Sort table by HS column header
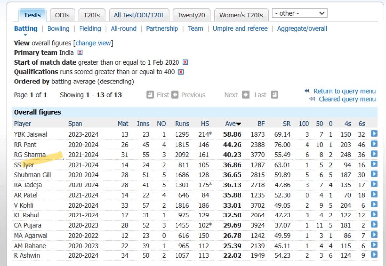This screenshot has width=386, height=266. tap(205, 124)
